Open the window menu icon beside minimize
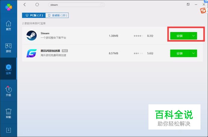208x137 pixels. point(188,4)
